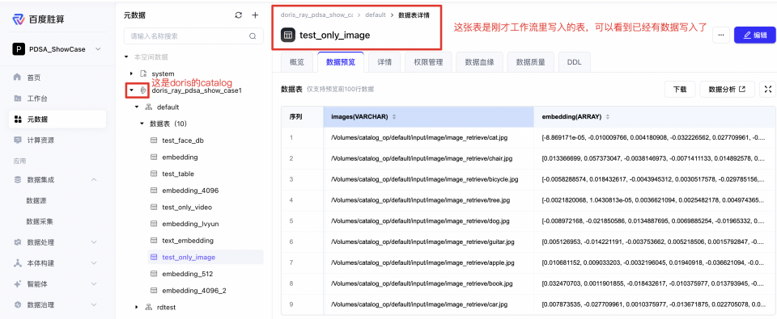Click the name search input field

coord(193,36)
